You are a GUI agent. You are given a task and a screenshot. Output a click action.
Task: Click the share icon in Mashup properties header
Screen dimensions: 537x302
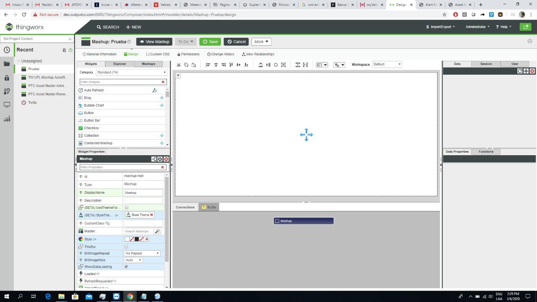click(154, 159)
